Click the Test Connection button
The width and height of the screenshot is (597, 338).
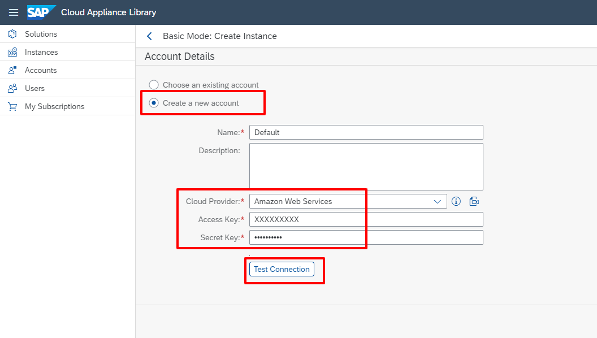[x=282, y=269]
